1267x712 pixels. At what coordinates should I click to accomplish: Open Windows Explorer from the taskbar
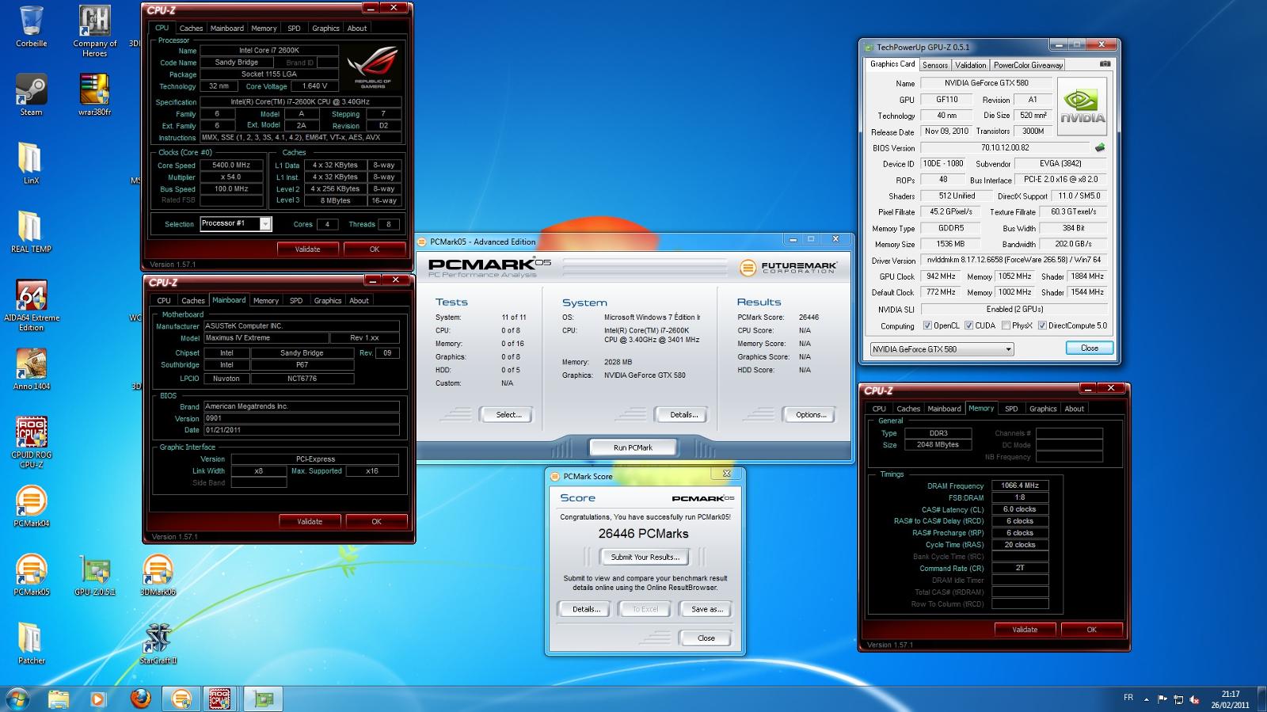click(59, 699)
